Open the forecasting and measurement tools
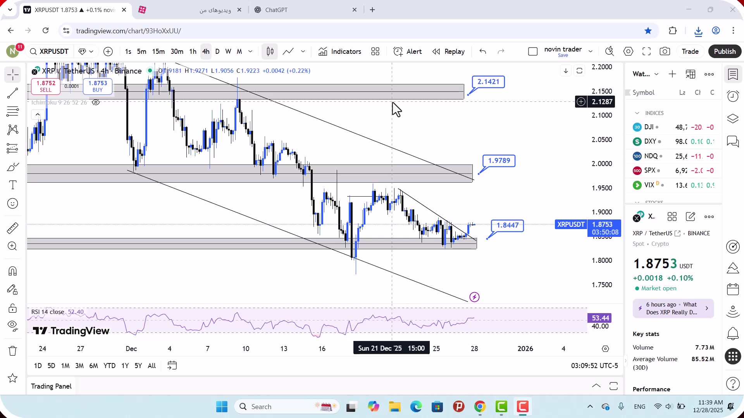 pos(13,148)
